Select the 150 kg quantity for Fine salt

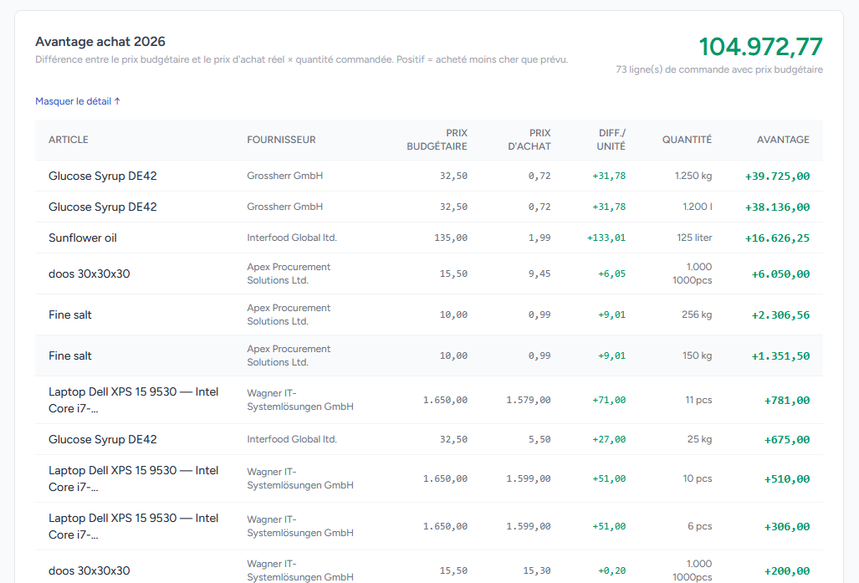698,355
